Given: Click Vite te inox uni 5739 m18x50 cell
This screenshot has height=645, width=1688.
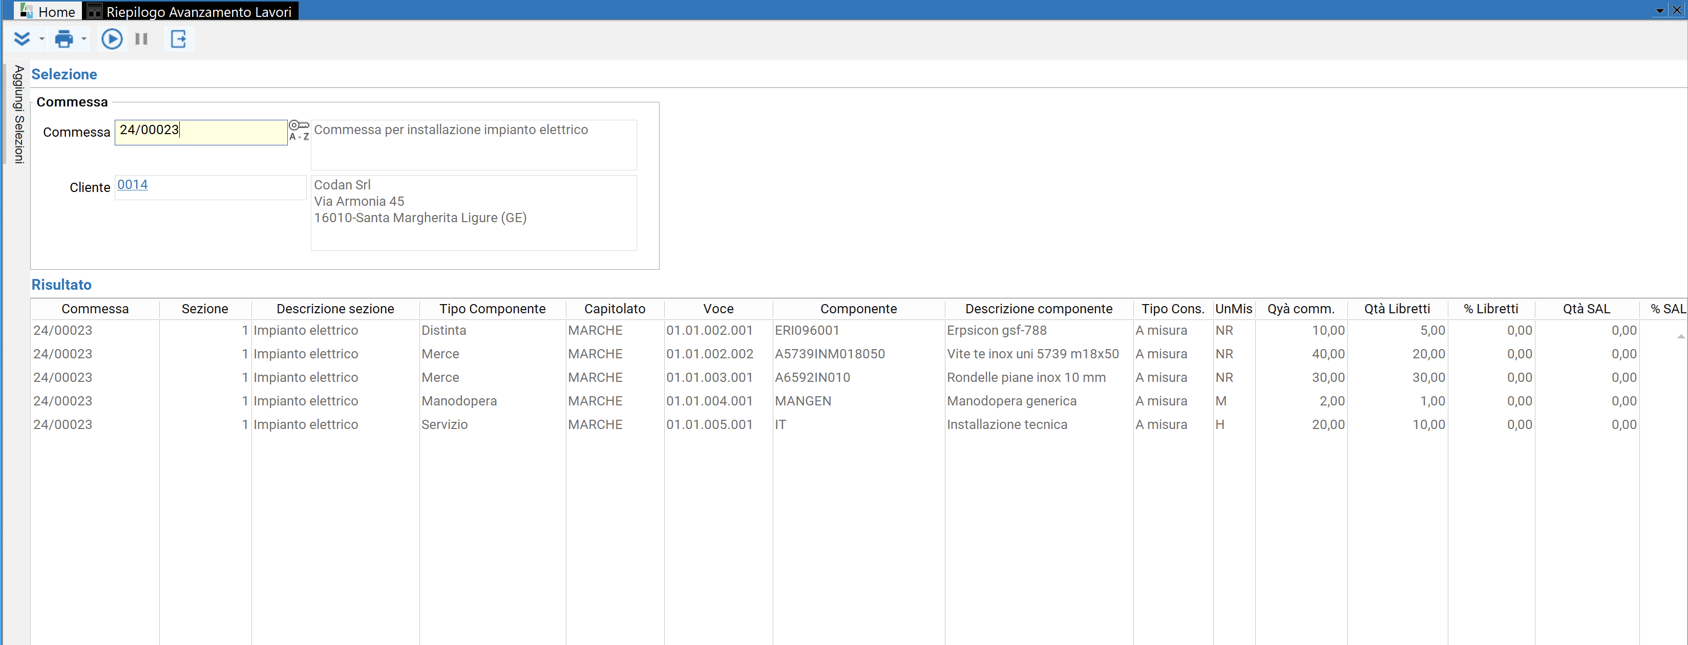Looking at the screenshot, I should 1039,354.
